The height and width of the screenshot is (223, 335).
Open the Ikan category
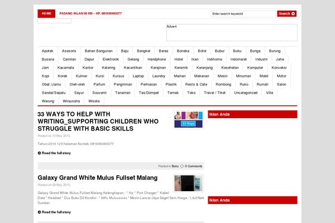(195, 59)
